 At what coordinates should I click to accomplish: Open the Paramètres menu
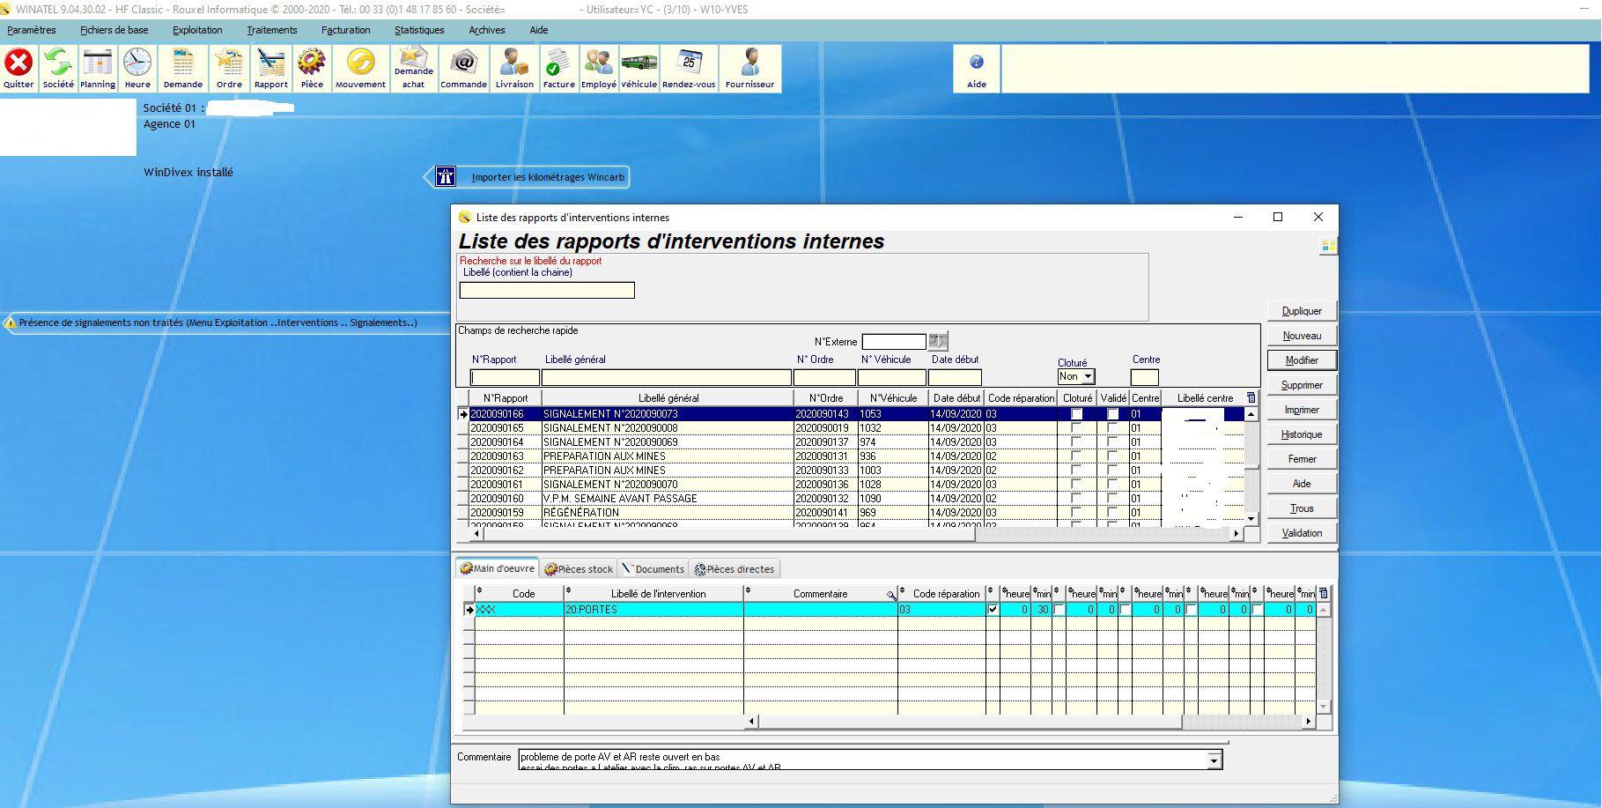coord(32,30)
